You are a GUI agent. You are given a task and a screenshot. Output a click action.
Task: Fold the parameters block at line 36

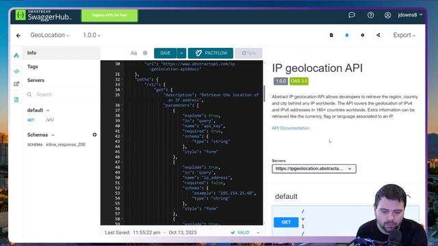tap(122, 105)
